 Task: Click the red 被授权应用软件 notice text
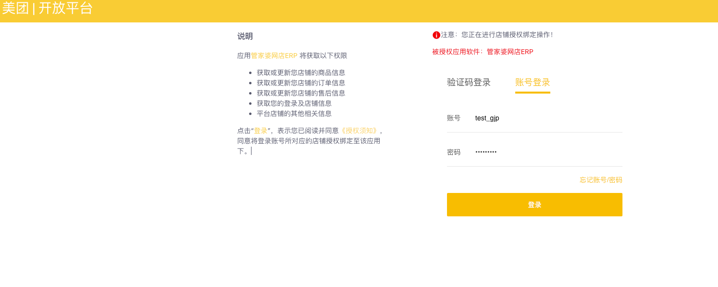coord(483,52)
